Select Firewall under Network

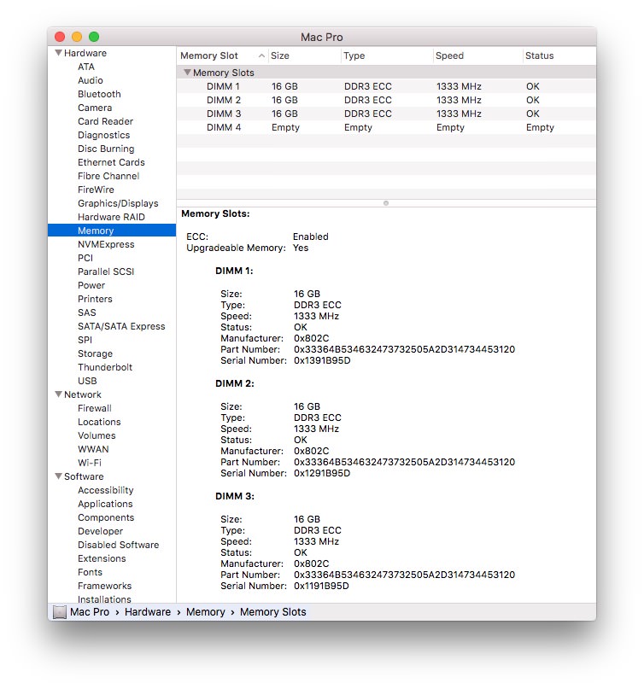(95, 408)
